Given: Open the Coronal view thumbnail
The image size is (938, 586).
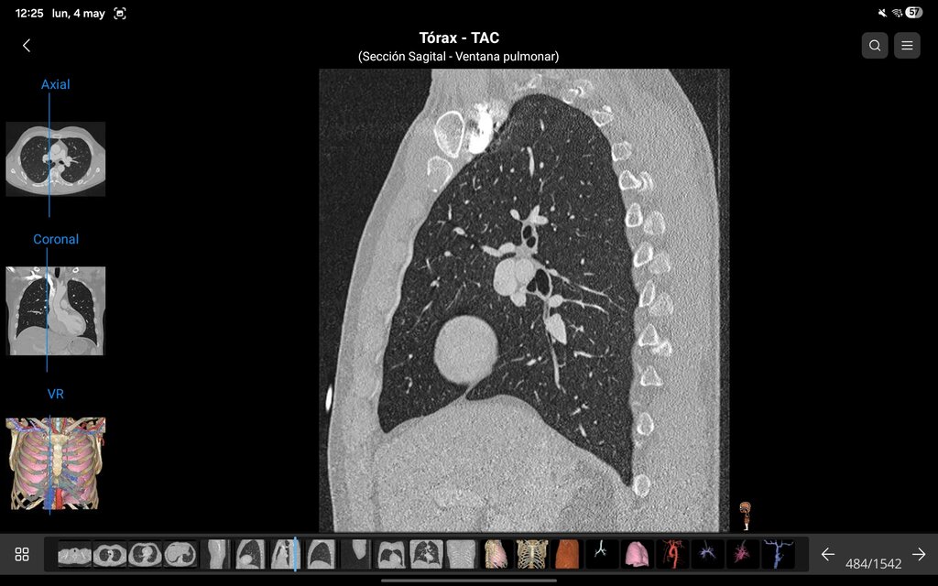Looking at the screenshot, I should [56, 311].
